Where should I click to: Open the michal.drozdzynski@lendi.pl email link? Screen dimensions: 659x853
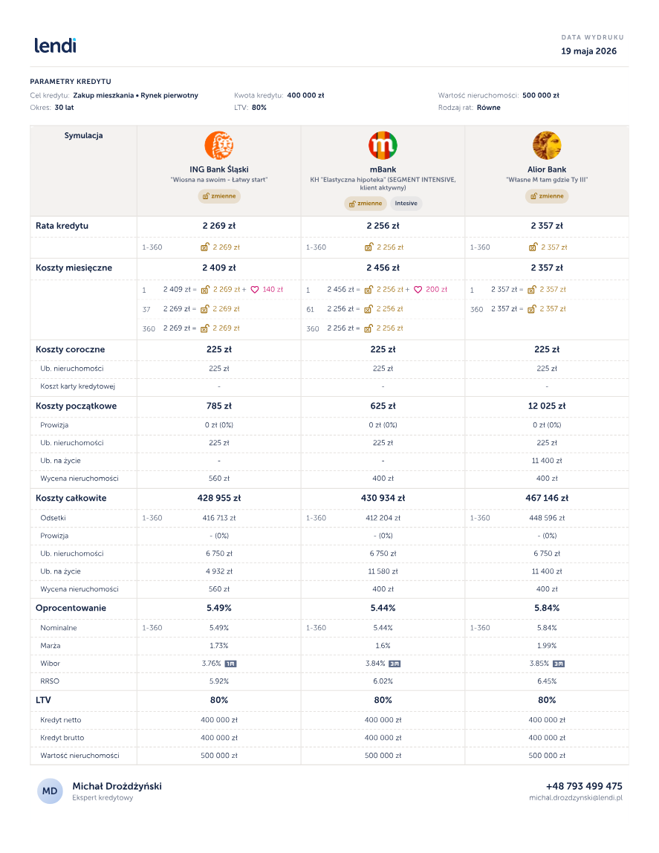click(576, 798)
